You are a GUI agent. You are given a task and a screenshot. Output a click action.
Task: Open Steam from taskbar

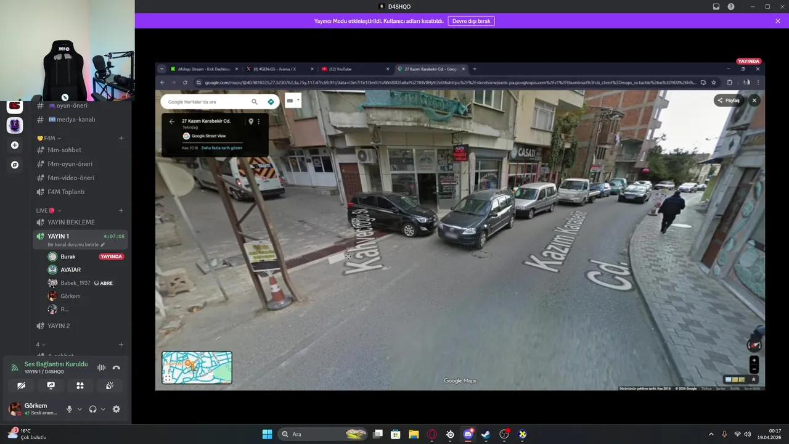(486, 434)
